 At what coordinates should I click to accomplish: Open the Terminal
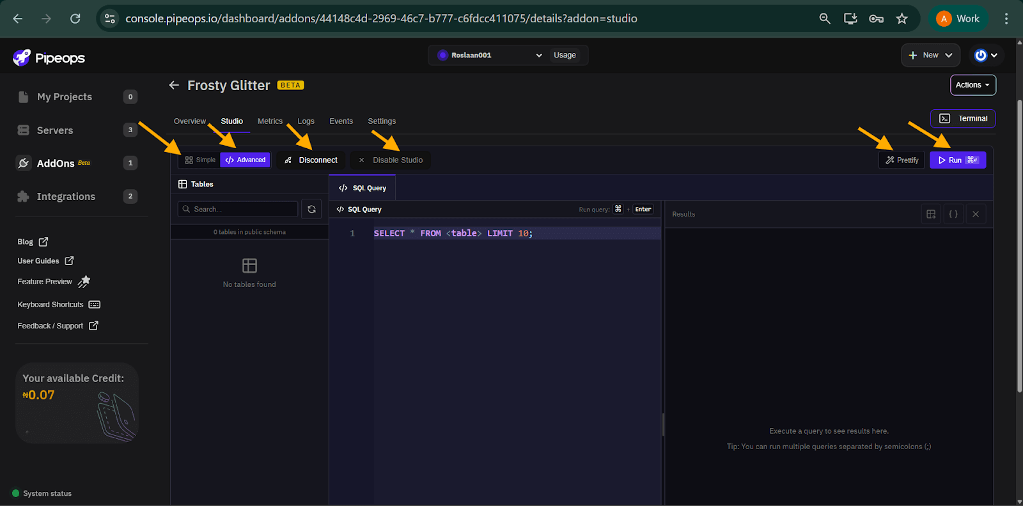coord(963,118)
